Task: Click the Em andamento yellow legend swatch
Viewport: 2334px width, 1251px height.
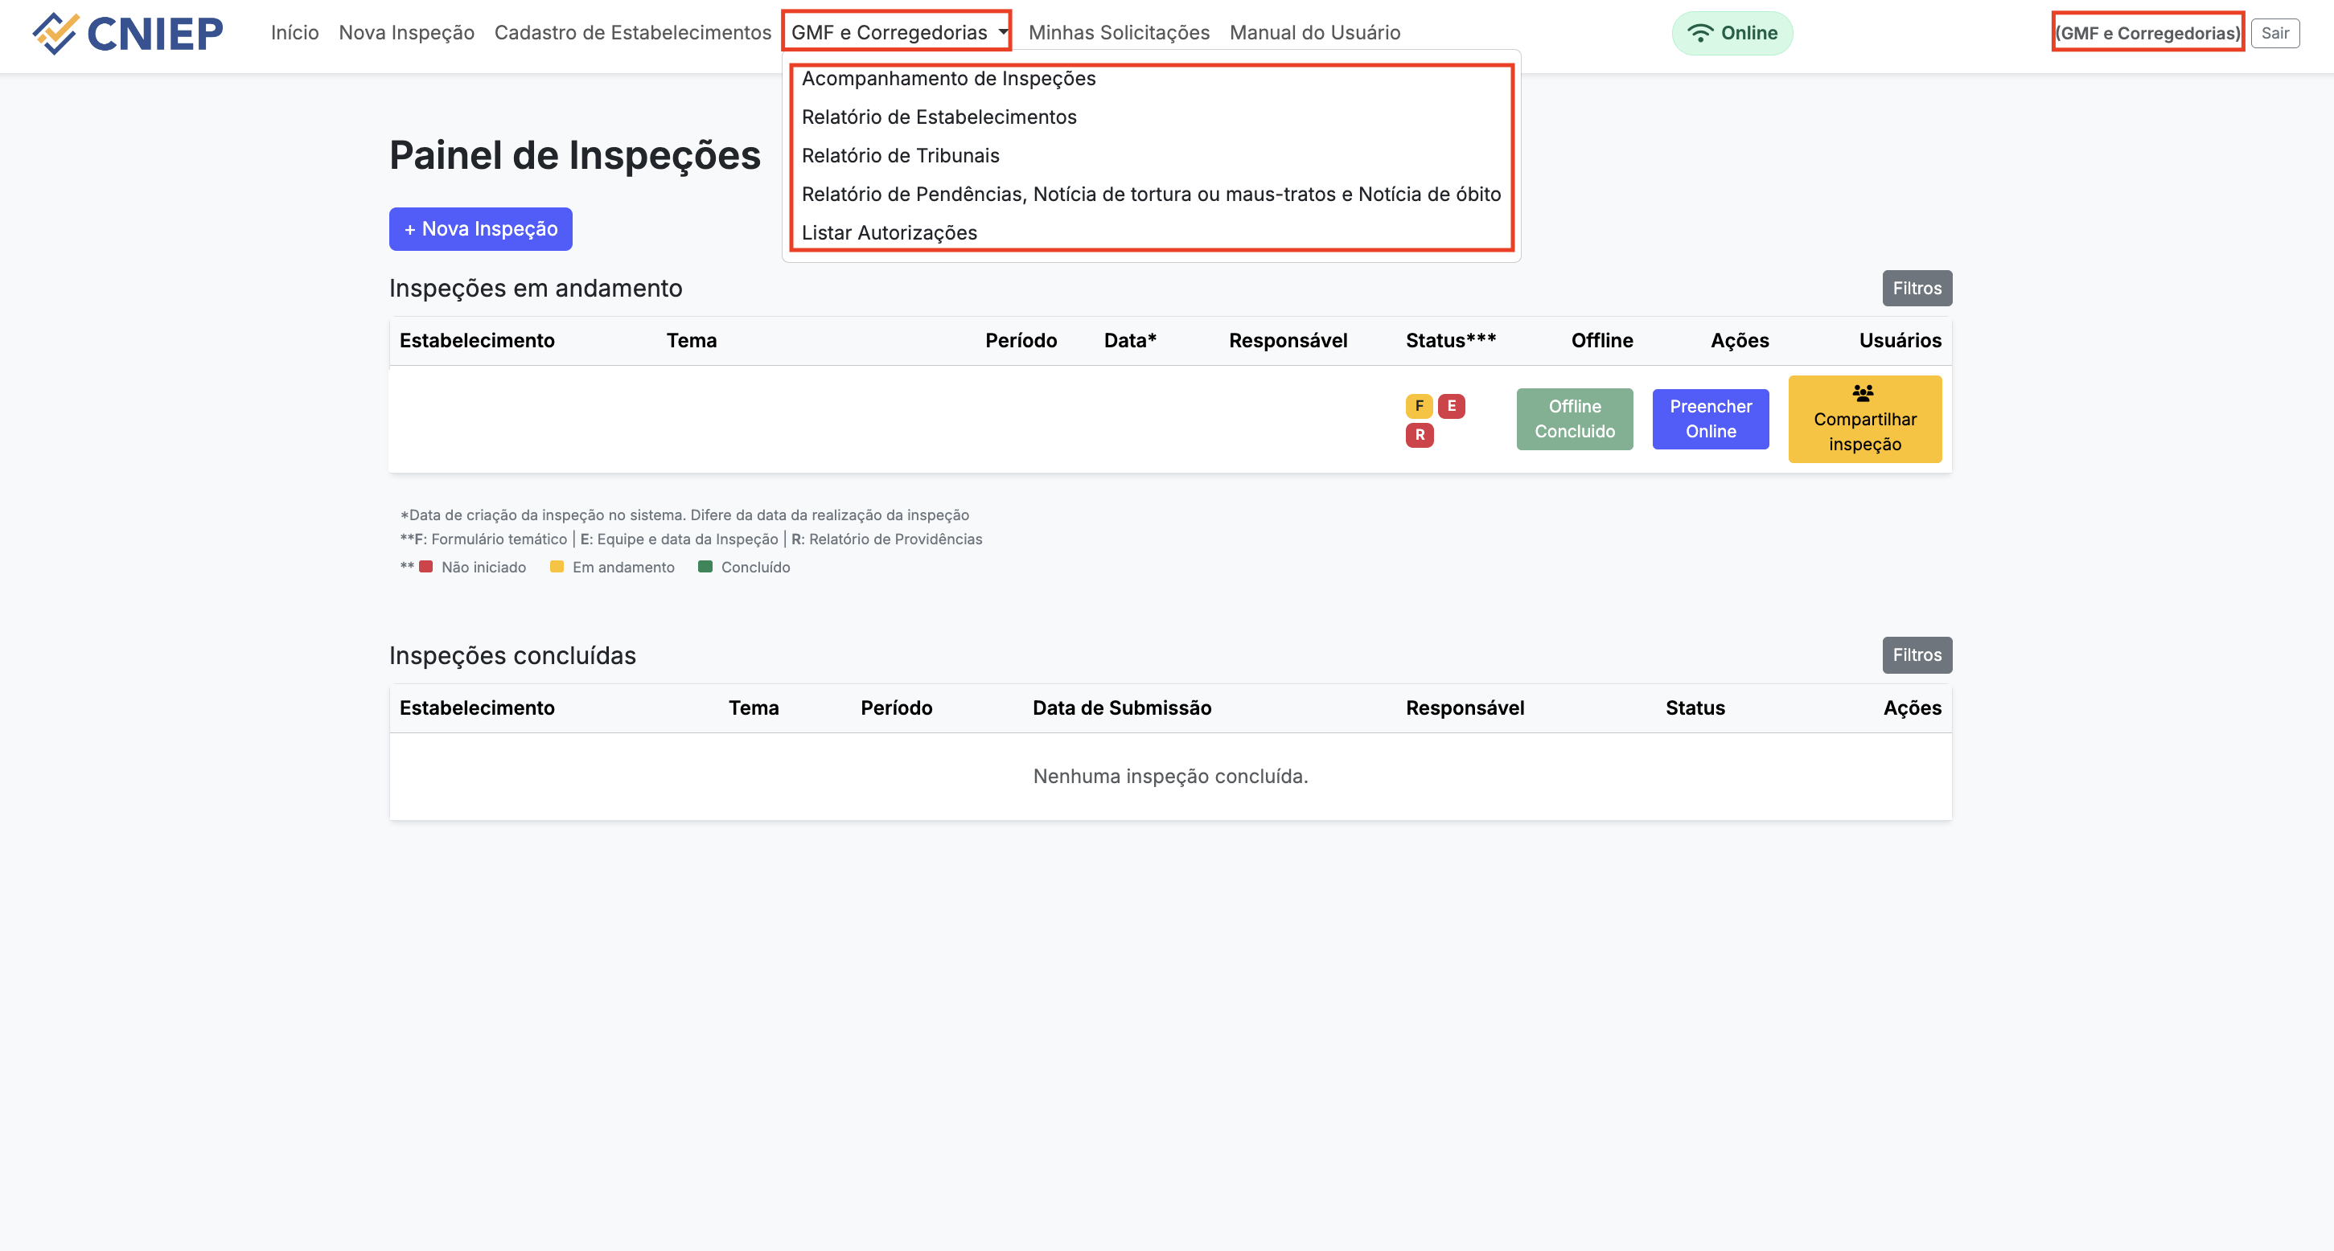Action: coord(557,567)
